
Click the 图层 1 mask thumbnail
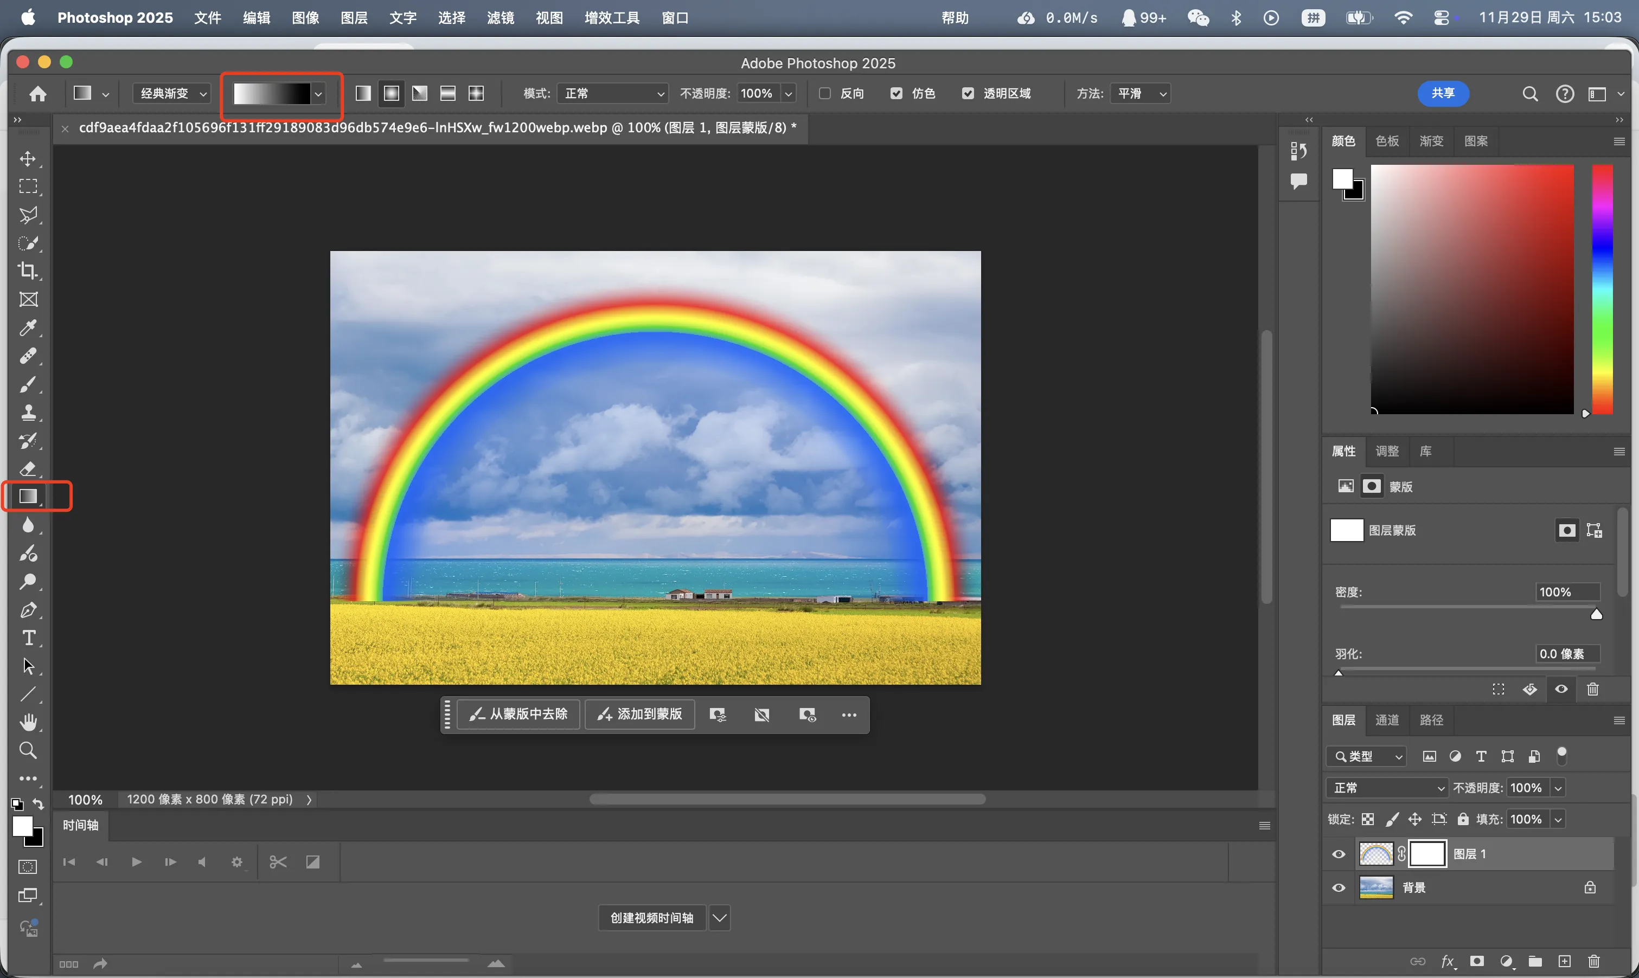1427,854
